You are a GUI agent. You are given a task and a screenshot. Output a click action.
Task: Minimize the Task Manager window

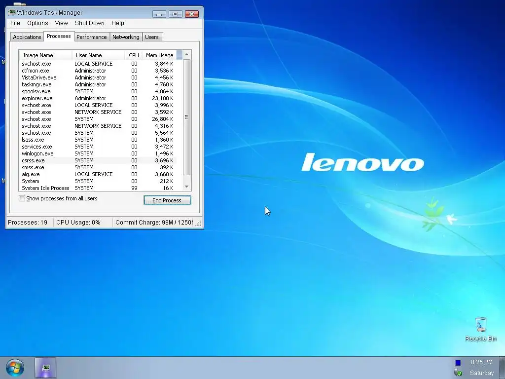pos(159,14)
